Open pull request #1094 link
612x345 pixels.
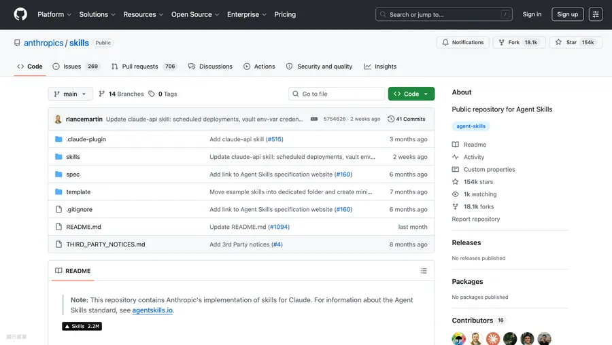(x=279, y=227)
